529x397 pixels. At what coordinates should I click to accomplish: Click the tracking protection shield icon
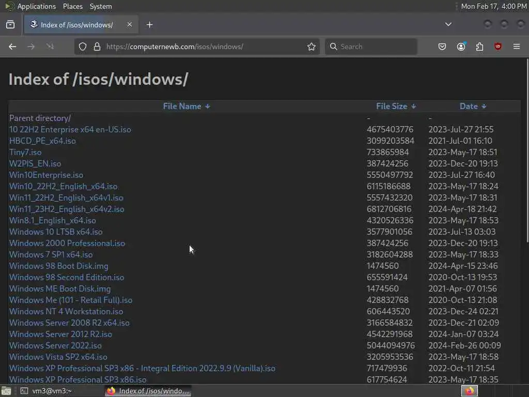(83, 47)
